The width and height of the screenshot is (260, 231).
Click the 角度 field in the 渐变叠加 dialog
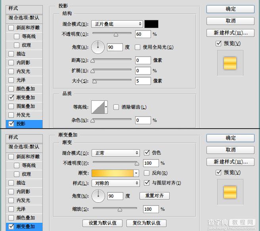point(115,196)
